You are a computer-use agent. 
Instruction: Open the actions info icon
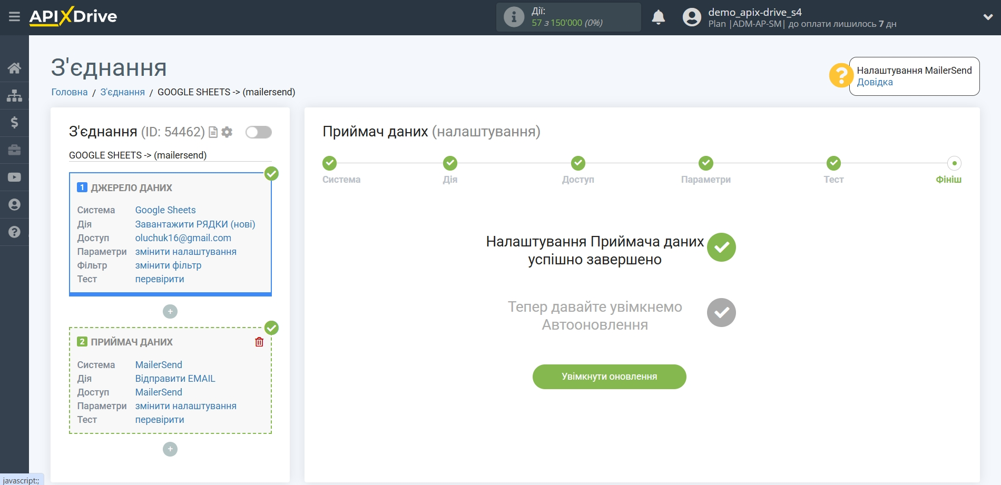click(x=514, y=17)
